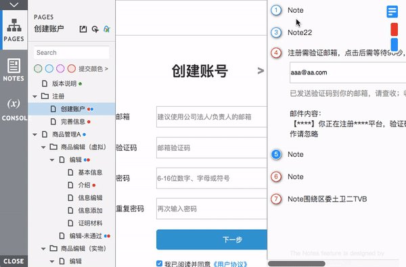Select the green color filter circle
The height and width of the screenshot is (267, 406).
38,68
